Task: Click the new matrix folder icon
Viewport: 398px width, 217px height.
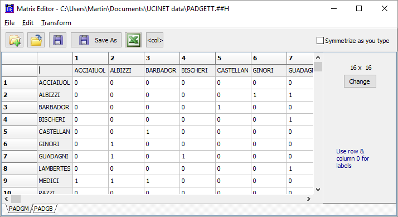Action: point(14,40)
